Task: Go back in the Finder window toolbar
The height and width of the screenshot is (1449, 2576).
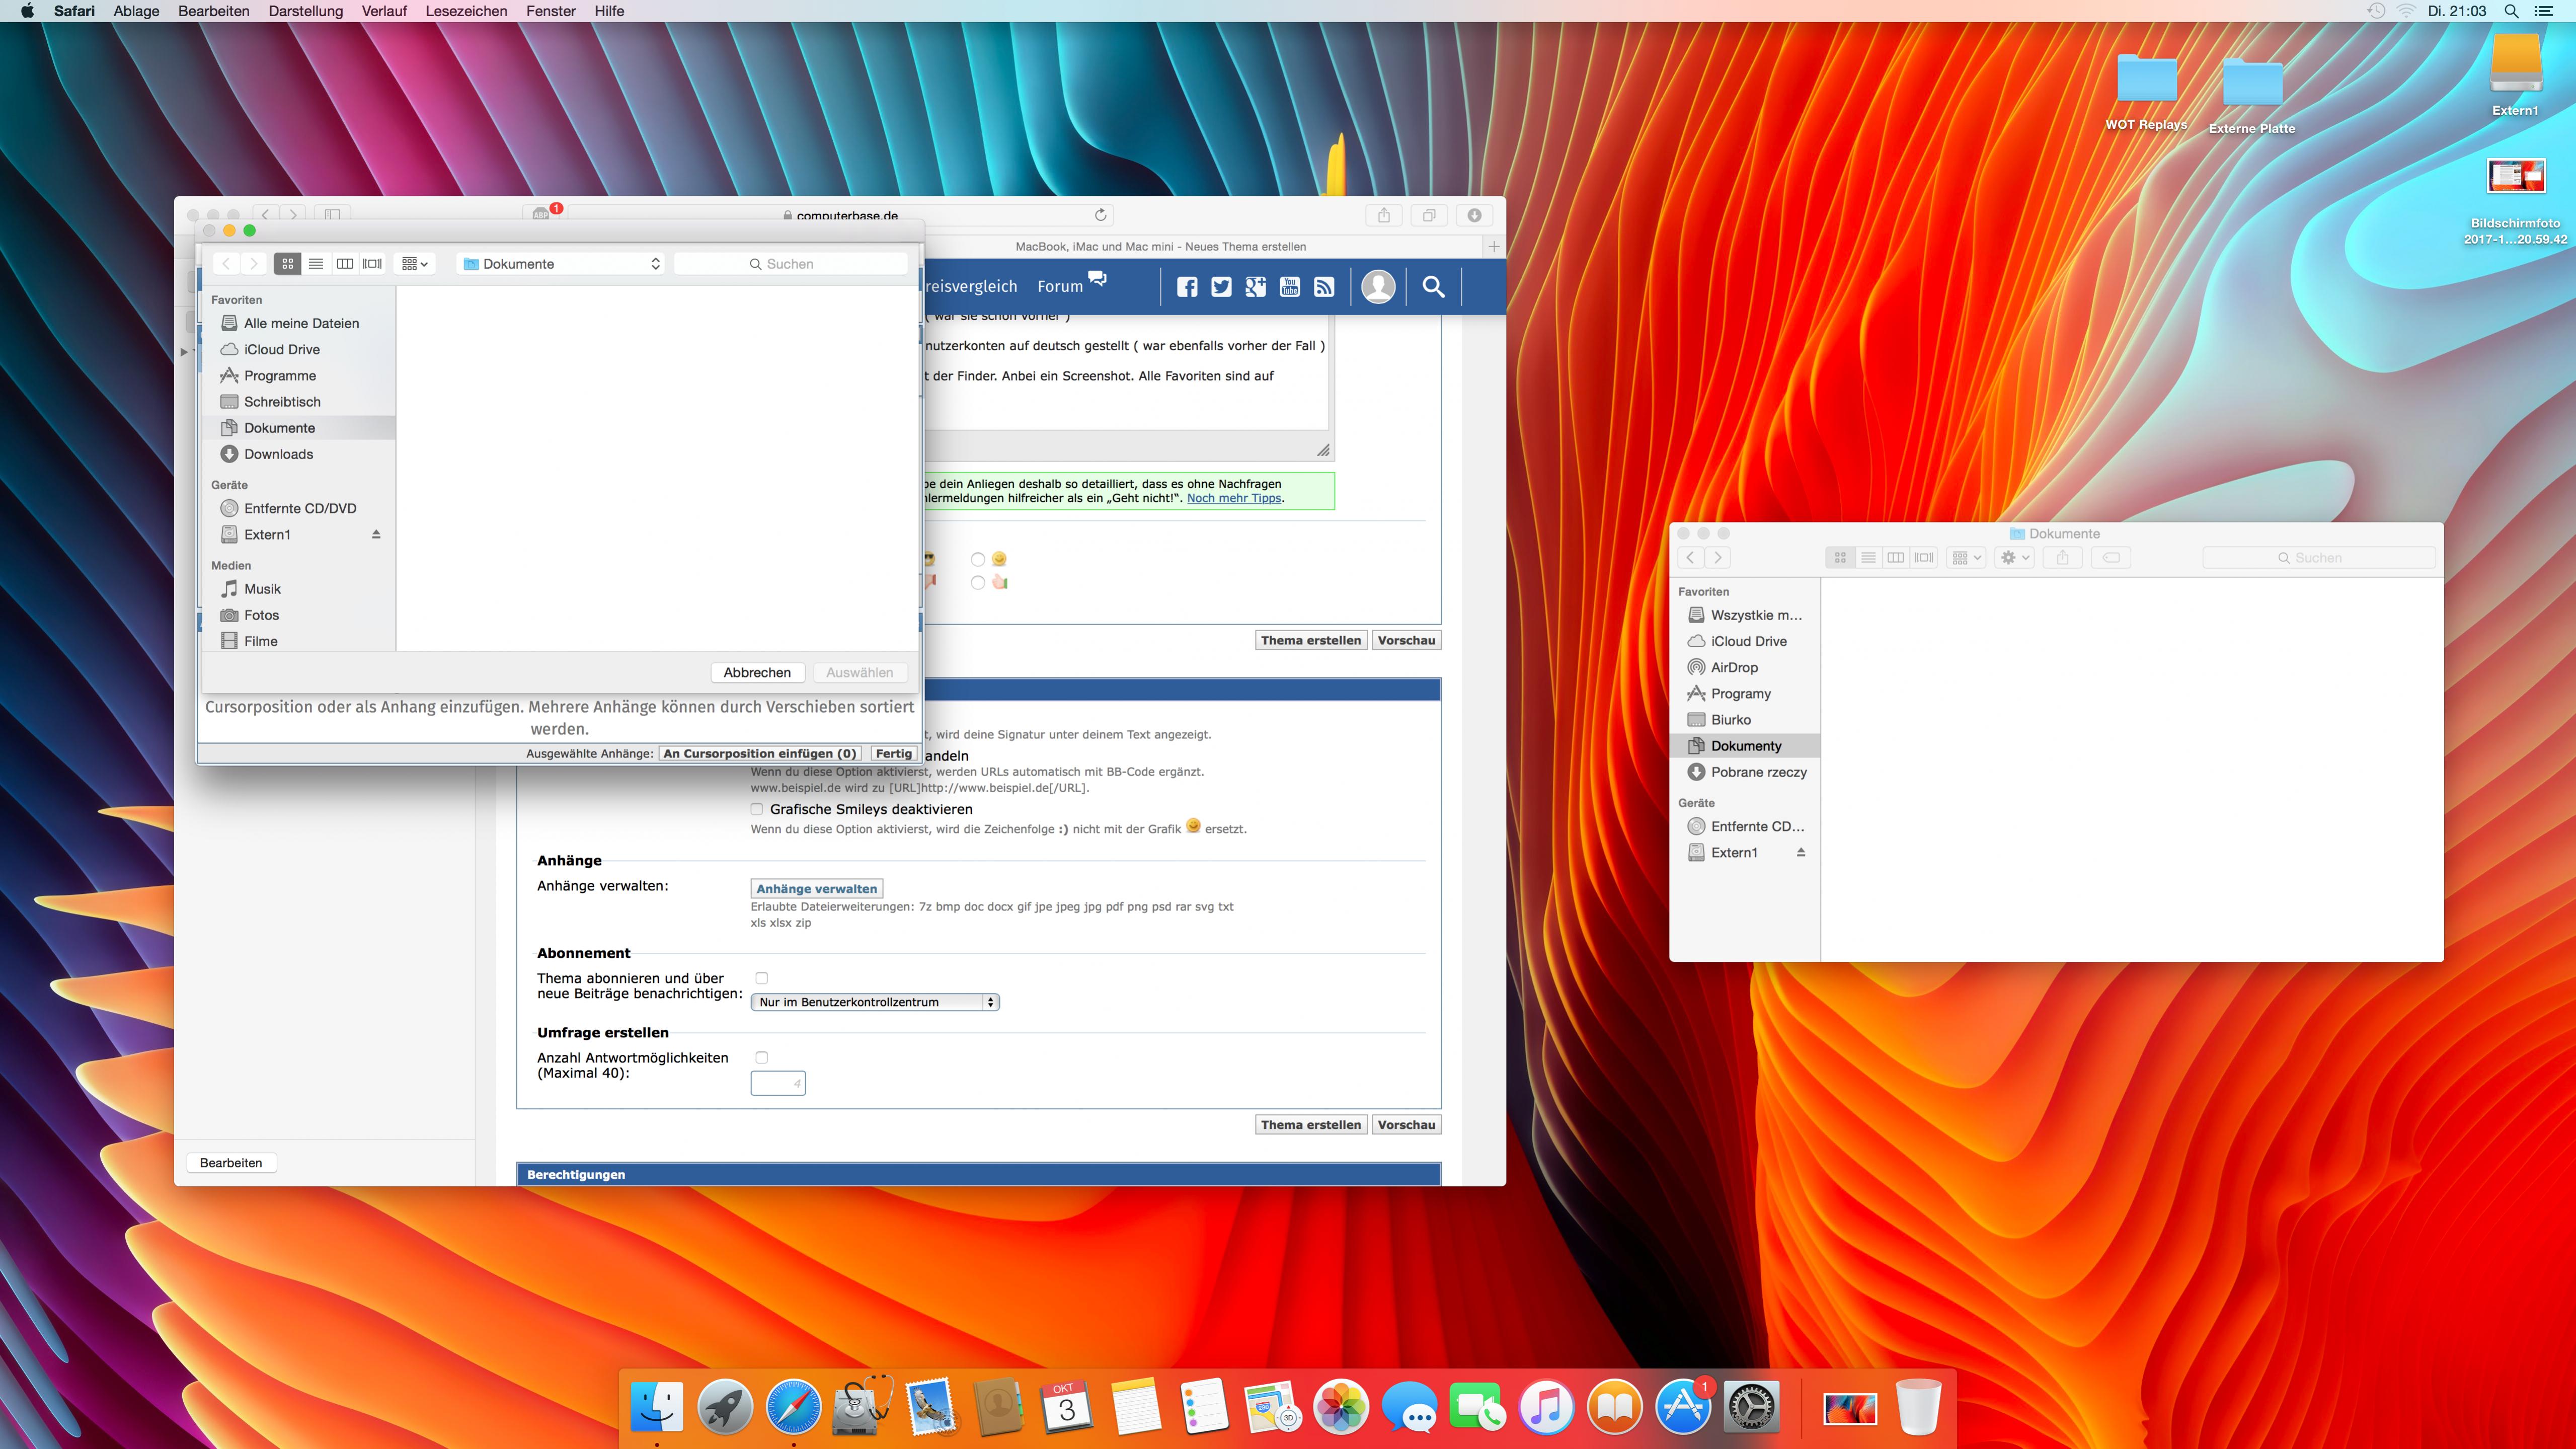Action: click(x=1691, y=558)
